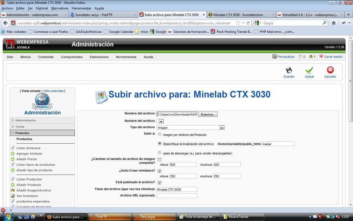
Task: Click the Ver Inventario icon
Action: click(13, 196)
